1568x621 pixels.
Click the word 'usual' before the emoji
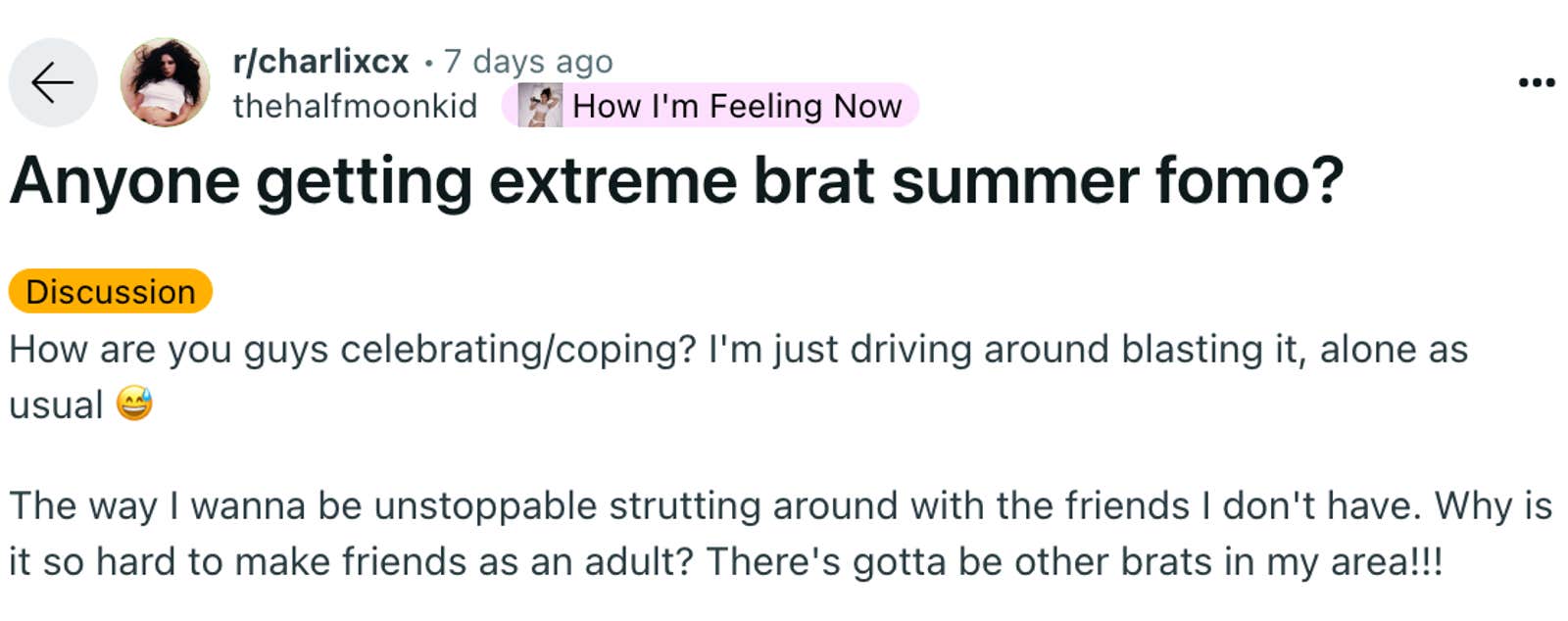[56, 406]
